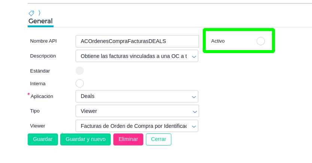The width and height of the screenshot is (312, 163).
Task: Click Guardar y nuevo
Action: (85, 139)
